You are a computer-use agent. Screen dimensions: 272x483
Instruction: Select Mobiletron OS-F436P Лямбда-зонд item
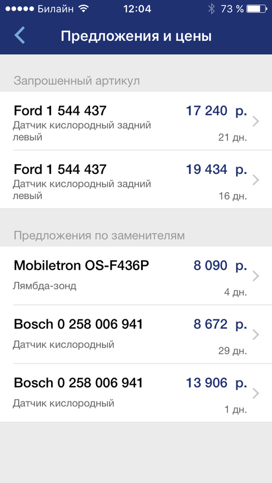(x=136, y=276)
